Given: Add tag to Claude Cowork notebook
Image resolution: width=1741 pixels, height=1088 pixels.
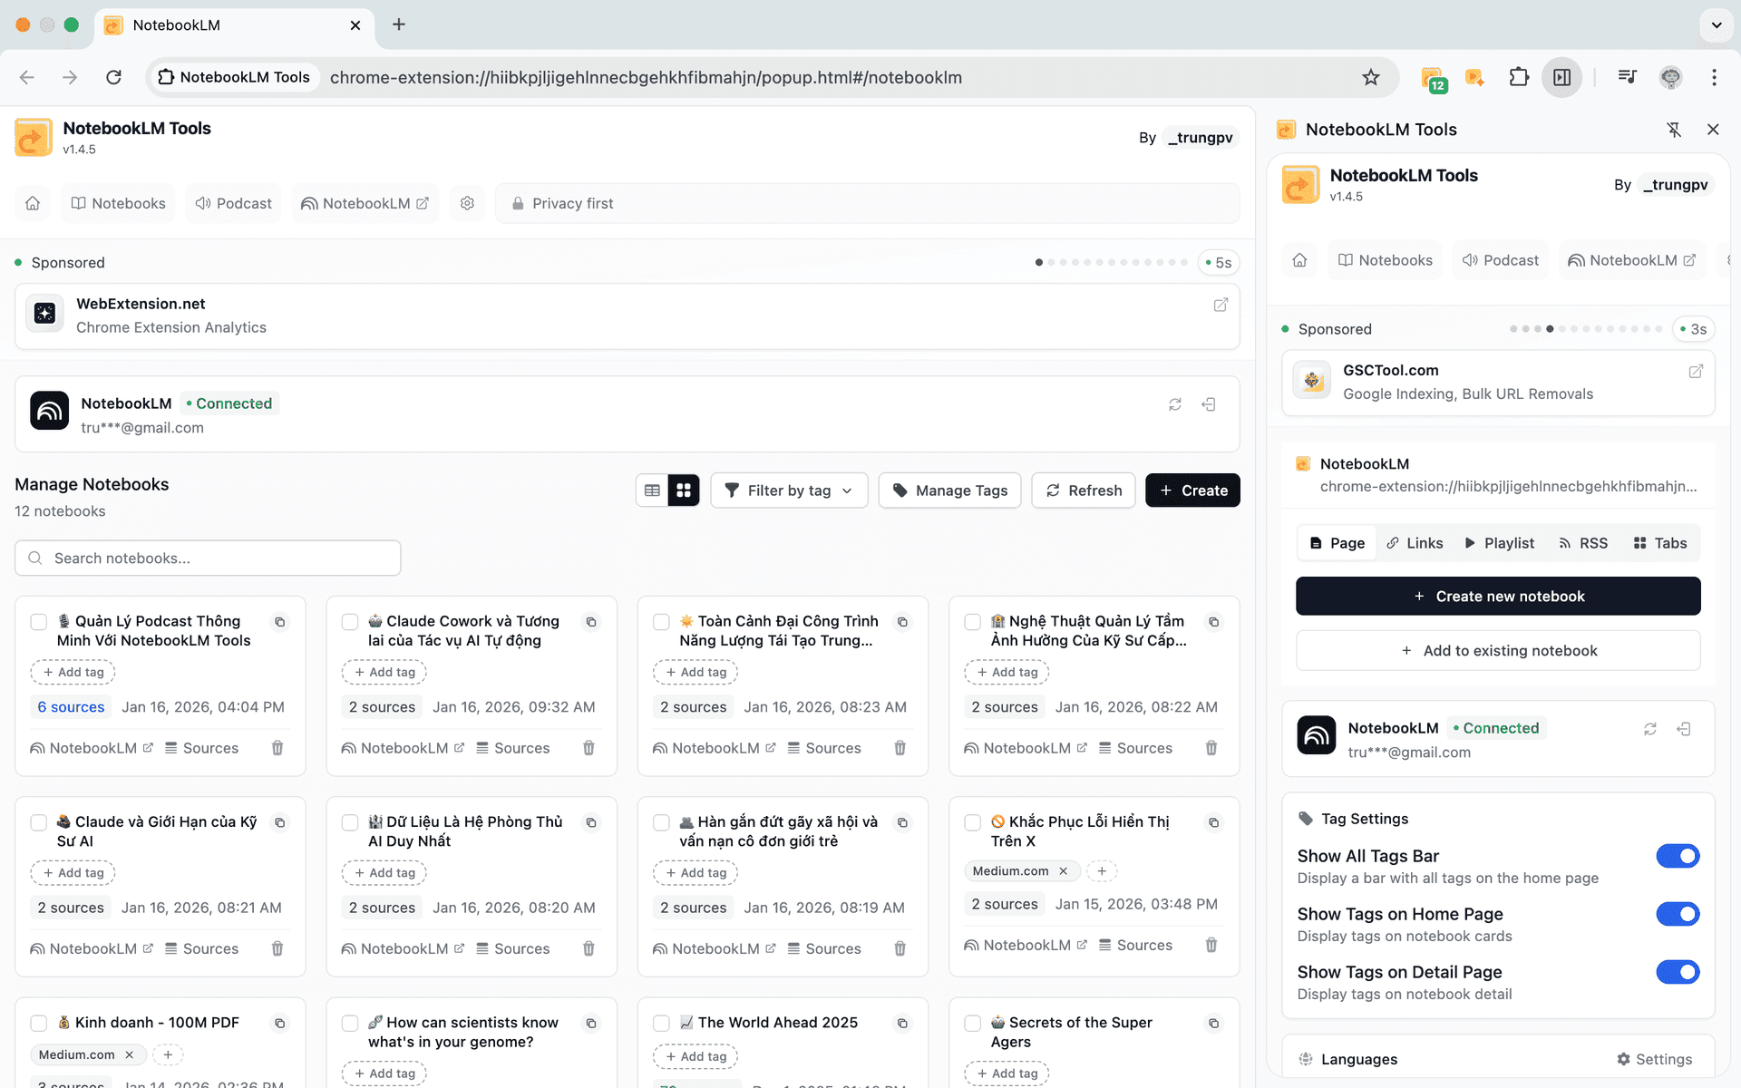Looking at the screenshot, I should [384, 672].
